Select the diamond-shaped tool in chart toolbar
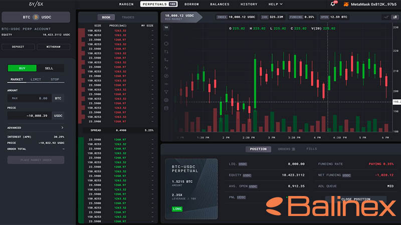This screenshot has width=401, height=225. point(166,84)
